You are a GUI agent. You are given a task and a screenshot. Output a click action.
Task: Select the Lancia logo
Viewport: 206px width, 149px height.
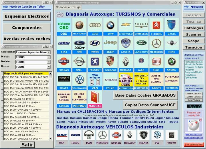click(126, 44)
